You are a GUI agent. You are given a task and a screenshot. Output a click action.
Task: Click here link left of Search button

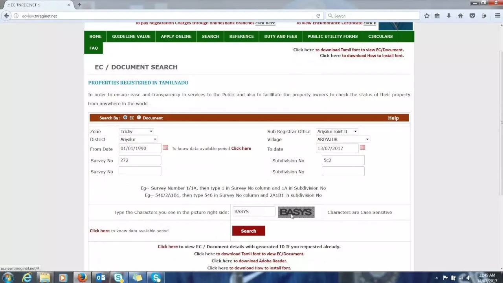99,231
